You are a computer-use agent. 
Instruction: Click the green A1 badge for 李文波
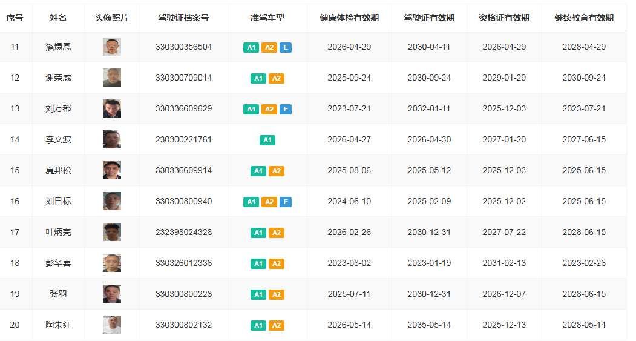click(267, 140)
